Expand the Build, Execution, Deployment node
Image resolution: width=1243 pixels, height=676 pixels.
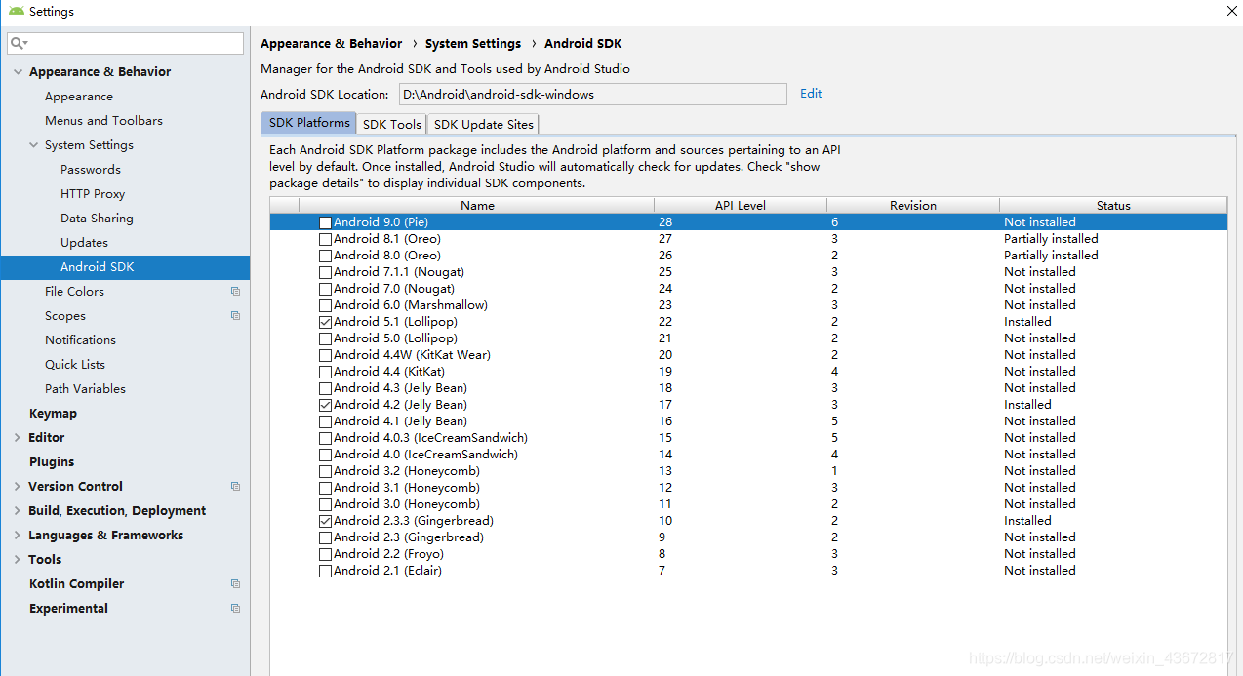(18, 511)
